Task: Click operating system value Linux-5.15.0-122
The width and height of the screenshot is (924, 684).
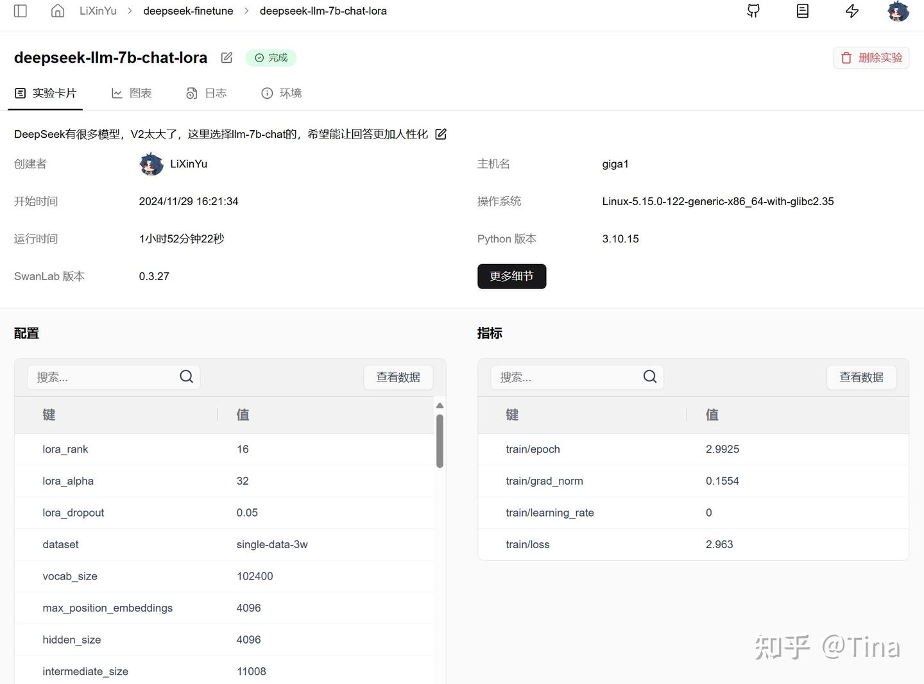Action: [x=718, y=201]
